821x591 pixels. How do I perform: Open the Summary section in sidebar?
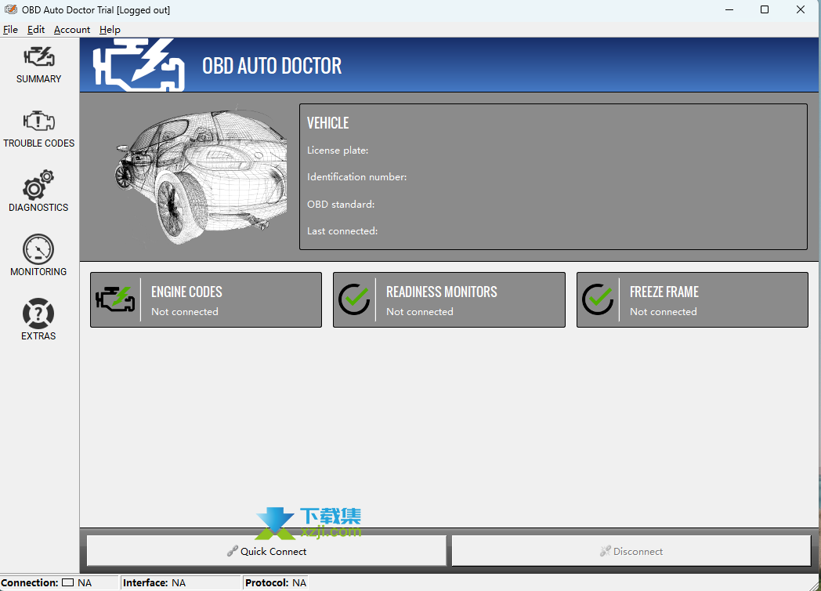38,65
